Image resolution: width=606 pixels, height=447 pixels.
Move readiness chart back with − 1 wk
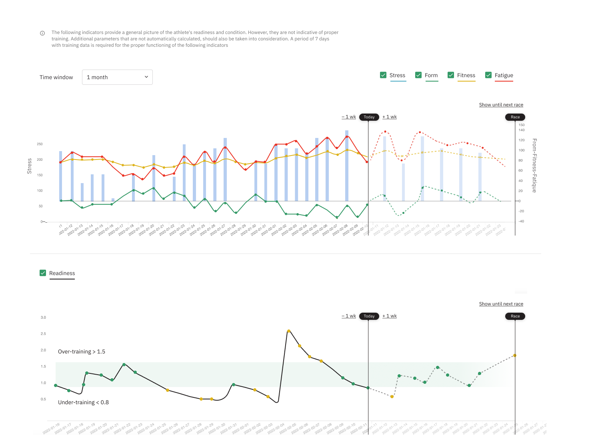coord(349,316)
